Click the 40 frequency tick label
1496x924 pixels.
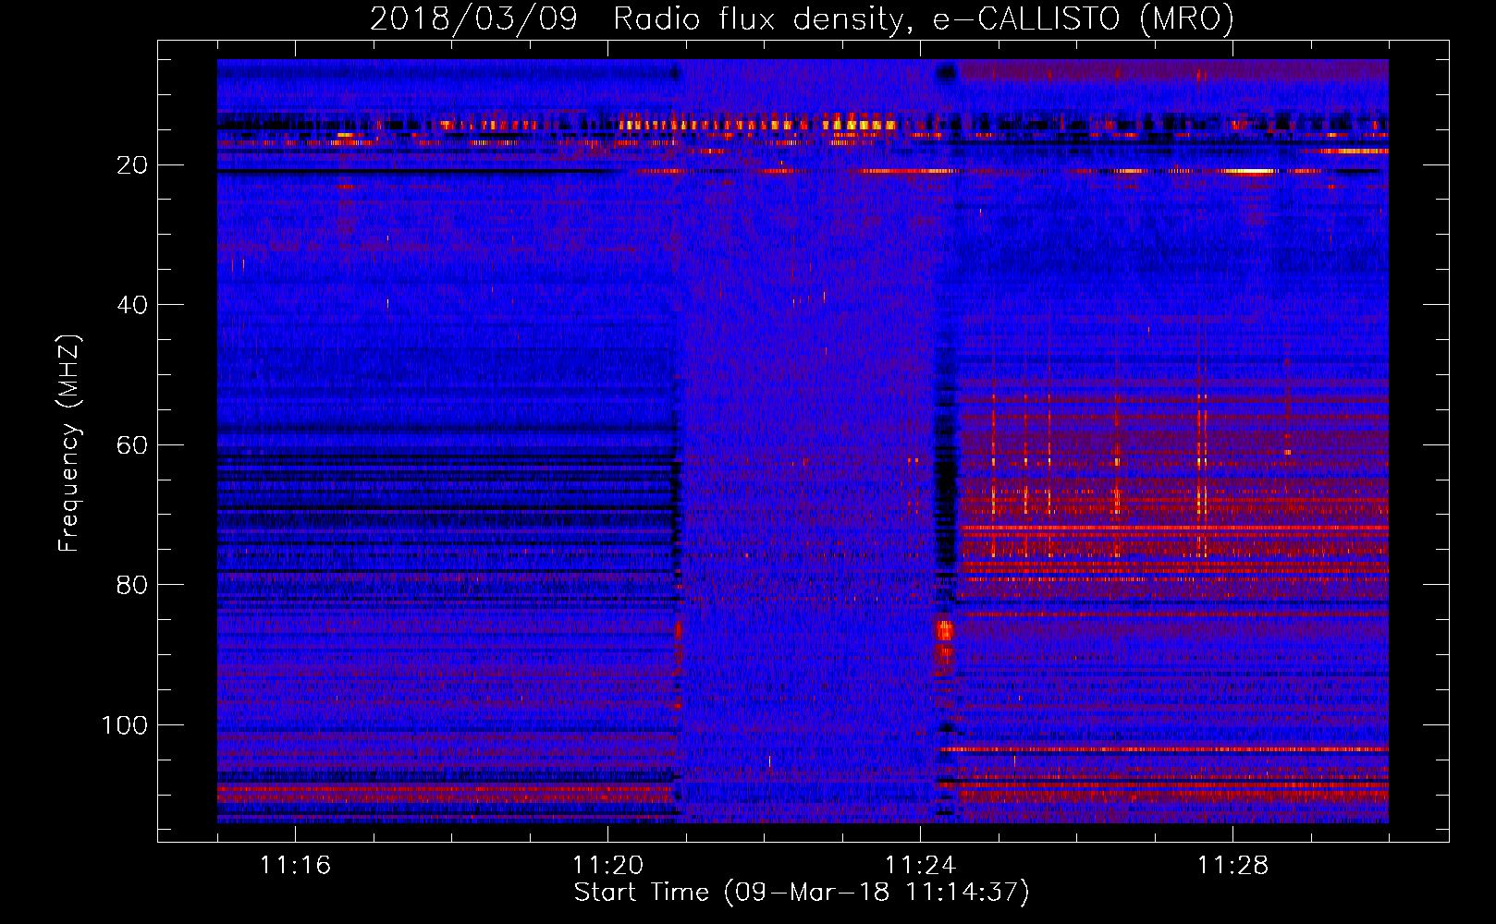[x=133, y=305]
